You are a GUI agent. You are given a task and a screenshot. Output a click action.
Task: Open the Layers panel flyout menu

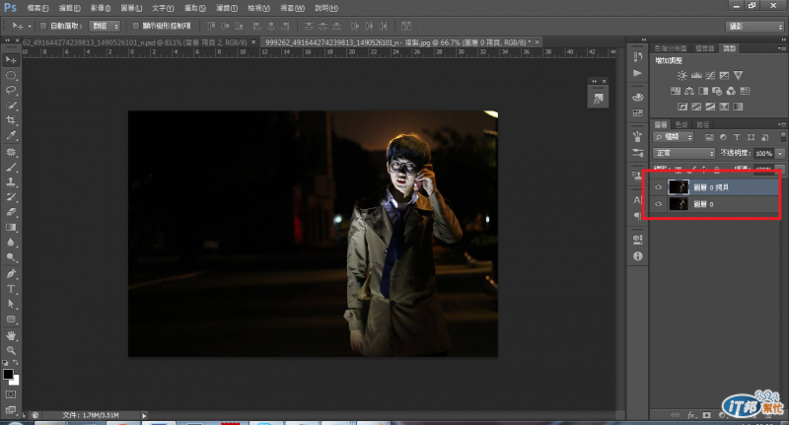pyautogui.click(x=781, y=124)
